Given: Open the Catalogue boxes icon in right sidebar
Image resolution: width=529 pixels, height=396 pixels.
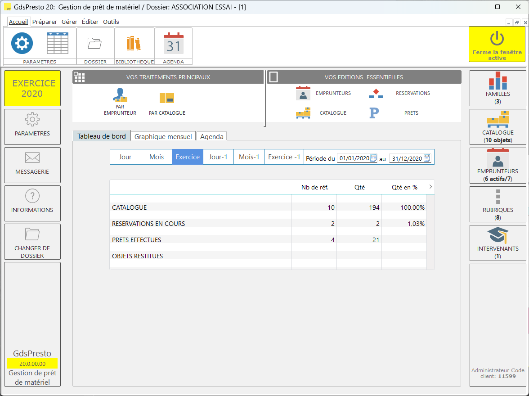Looking at the screenshot, I should click(x=498, y=119).
